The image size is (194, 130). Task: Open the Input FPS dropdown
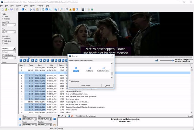(x=15, y=25)
